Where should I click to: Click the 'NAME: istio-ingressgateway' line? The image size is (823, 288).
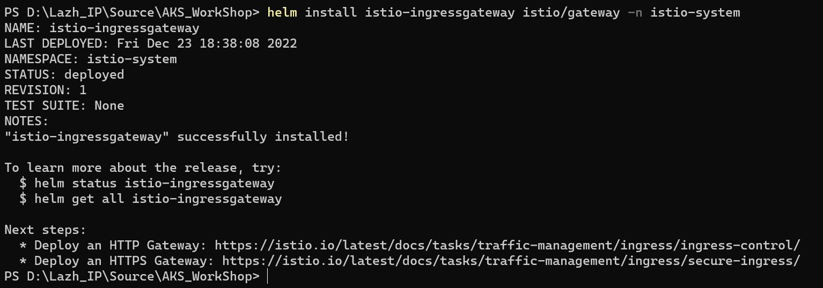pos(102,28)
